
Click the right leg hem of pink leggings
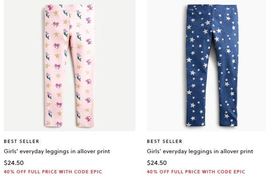(85, 124)
